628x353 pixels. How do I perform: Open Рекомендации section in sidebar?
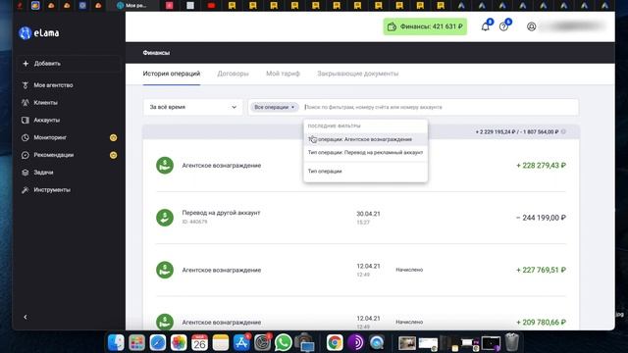(54, 155)
